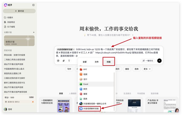Click the 图表 chip below the input
The image size is (182, 115).
136,69
